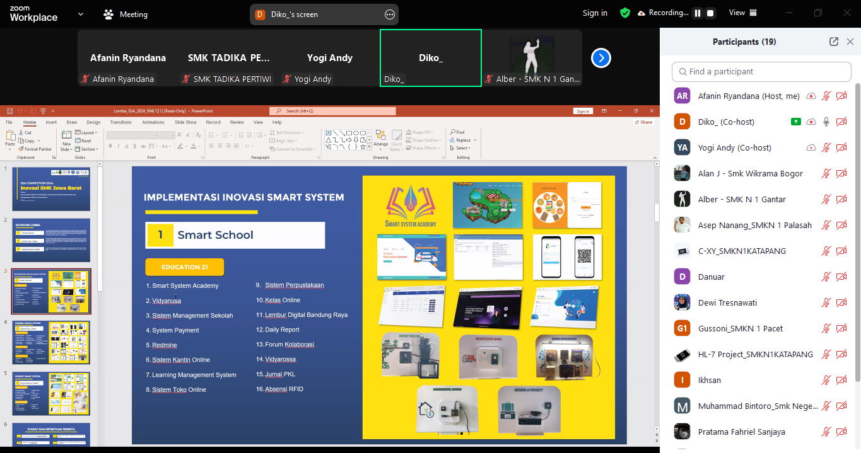
Task: Close the Participants panel
Action: pos(850,42)
